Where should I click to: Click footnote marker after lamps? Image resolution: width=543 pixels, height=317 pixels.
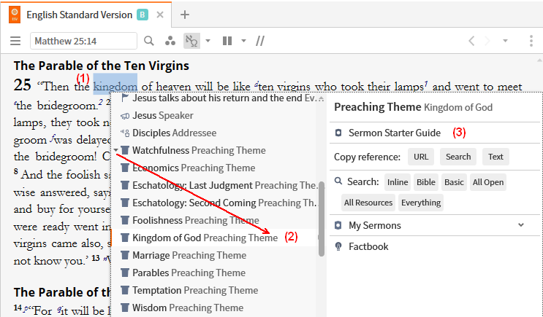pos(426,83)
